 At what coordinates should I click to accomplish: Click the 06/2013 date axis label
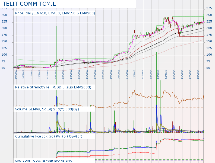(x=87, y=74)
